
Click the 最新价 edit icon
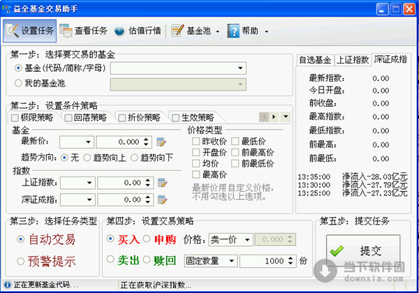[161, 142]
